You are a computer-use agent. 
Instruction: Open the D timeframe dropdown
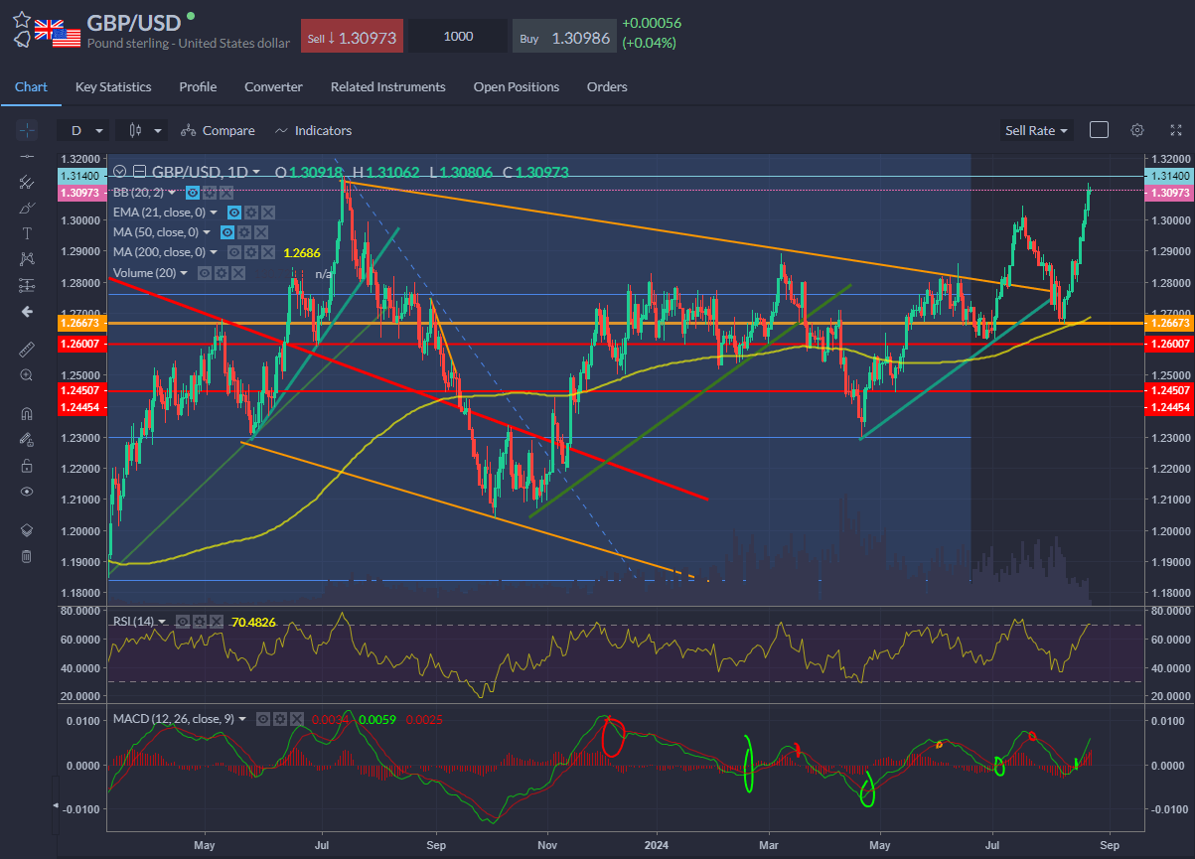(x=84, y=130)
